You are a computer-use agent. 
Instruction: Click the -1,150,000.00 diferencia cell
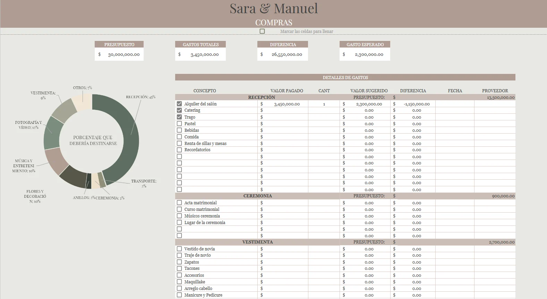(x=413, y=104)
